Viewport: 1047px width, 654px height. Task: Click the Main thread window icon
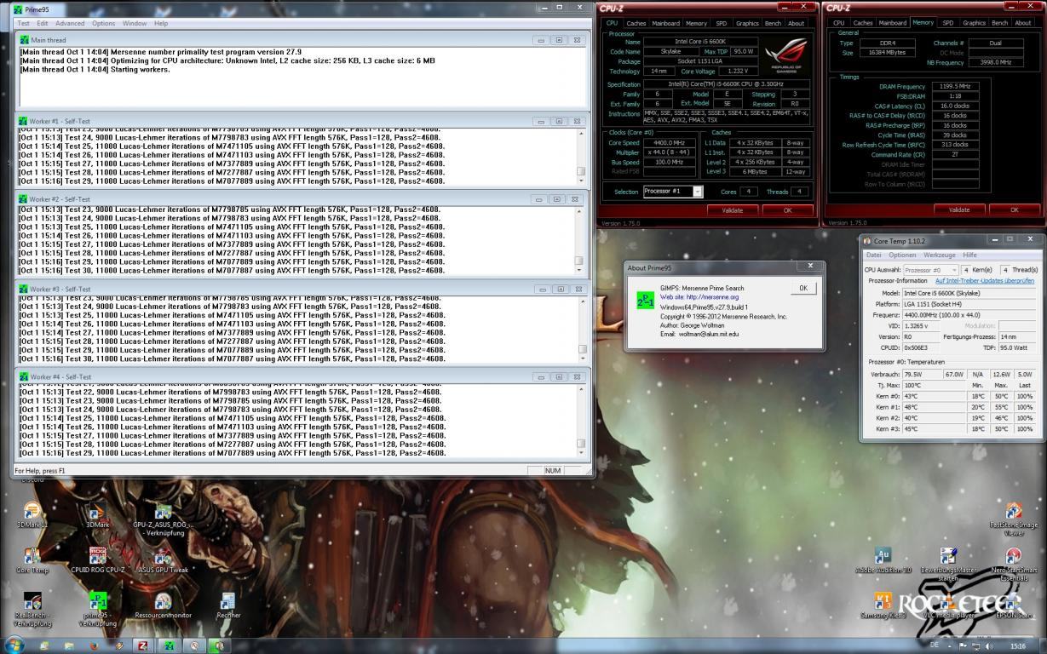click(24, 40)
